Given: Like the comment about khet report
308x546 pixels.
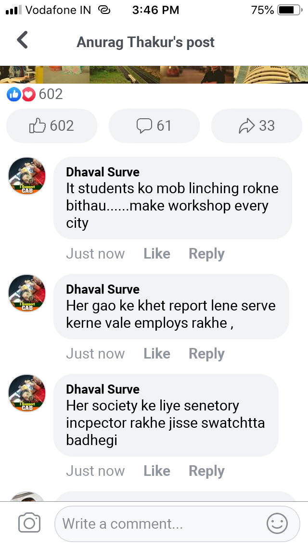Looking at the screenshot, I should coord(157,354).
